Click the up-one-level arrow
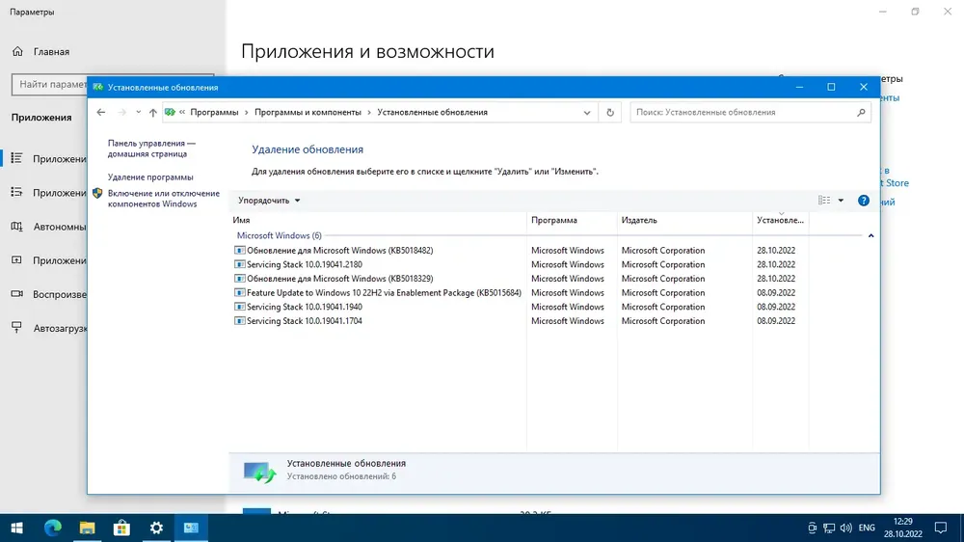The height and width of the screenshot is (542, 964). pyautogui.click(x=152, y=112)
